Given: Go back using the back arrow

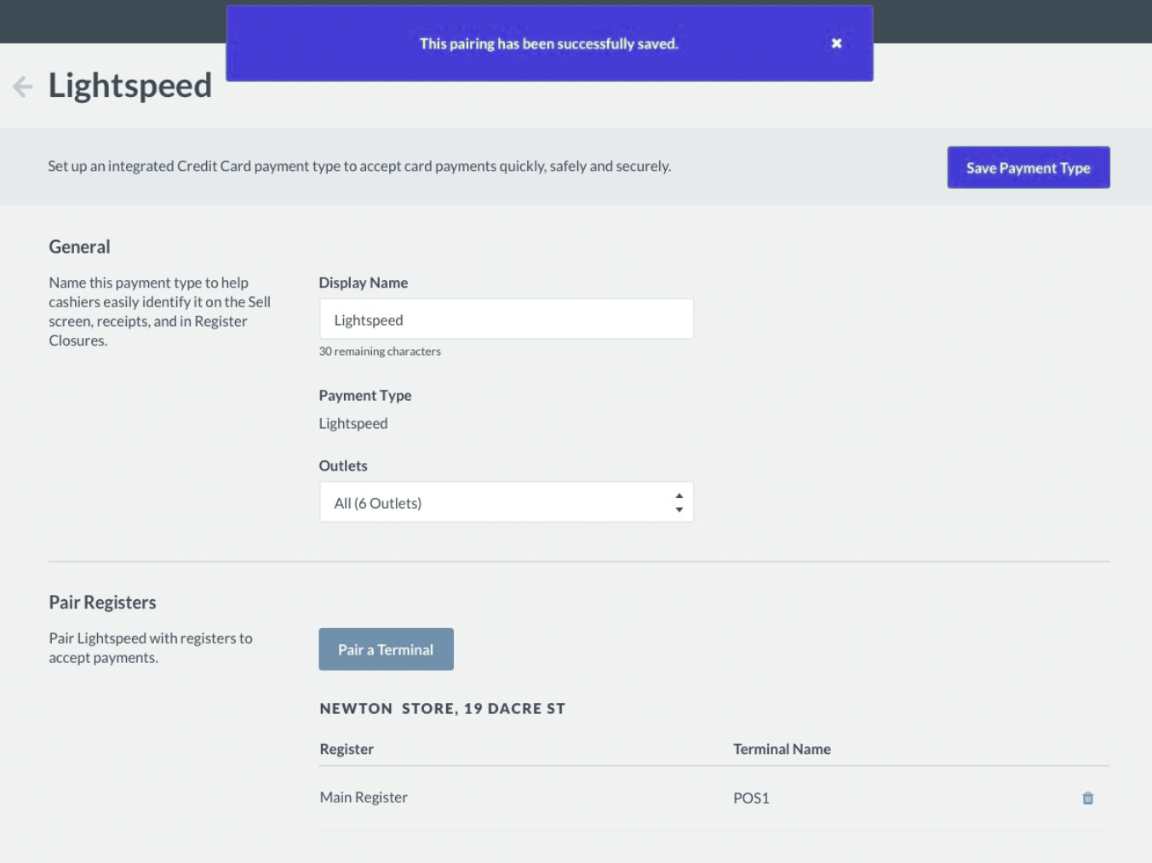Looking at the screenshot, I should click(x=23, y=85).
